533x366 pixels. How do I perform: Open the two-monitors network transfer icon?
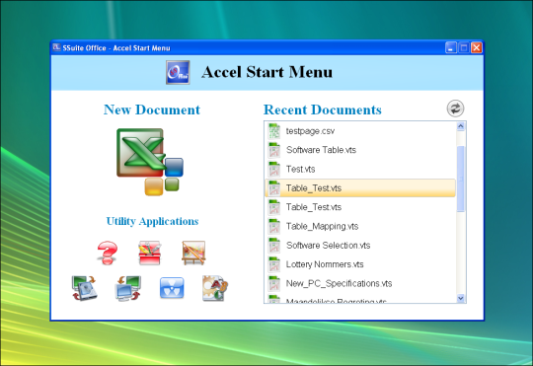pos(127,288)
